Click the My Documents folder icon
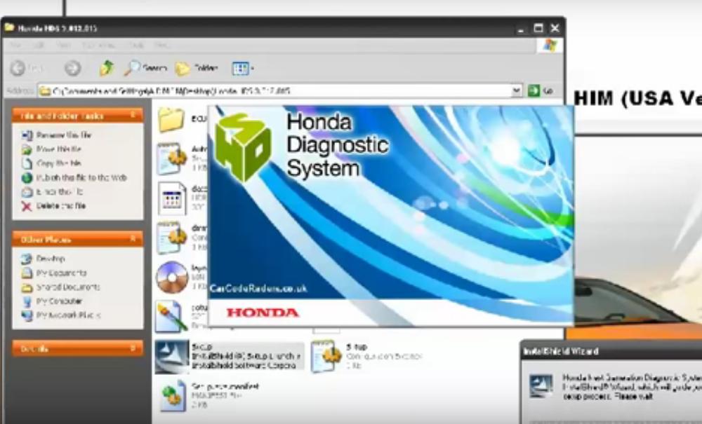The height and width of the screenshot is (424, 702). click(27, 273)
